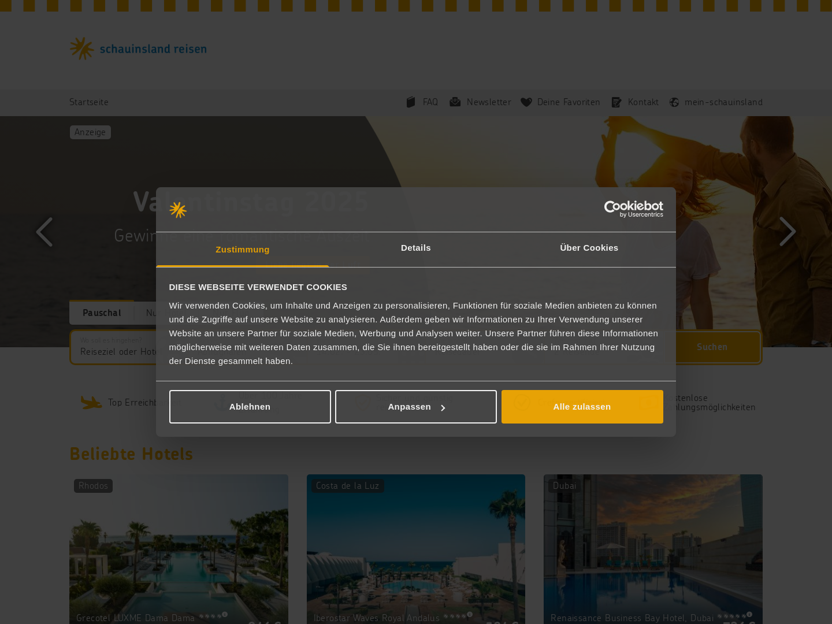This screenshot has height=624, width=832.
Task: Click the Beliebte Hotels heading
Action: (x=131, y=454)
